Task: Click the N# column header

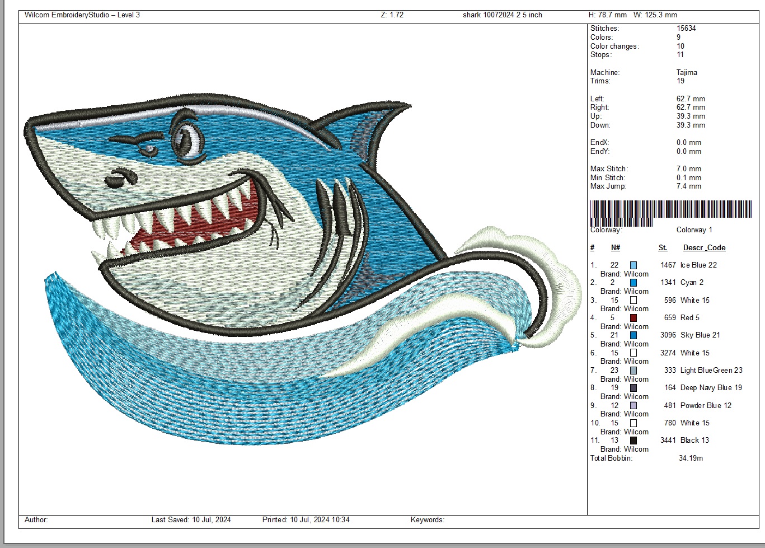Action: (x=615, y=248)
